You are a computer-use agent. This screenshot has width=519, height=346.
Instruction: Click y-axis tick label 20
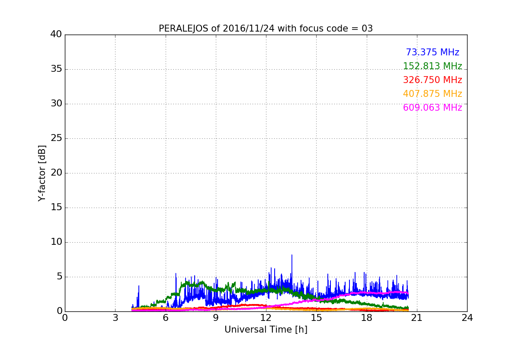click(x=56, y=173)
